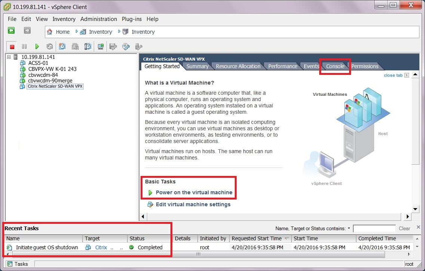425x271 pixels.
Task: Click the Take Snapshot toolbar icon
Action: pos(62,47)
